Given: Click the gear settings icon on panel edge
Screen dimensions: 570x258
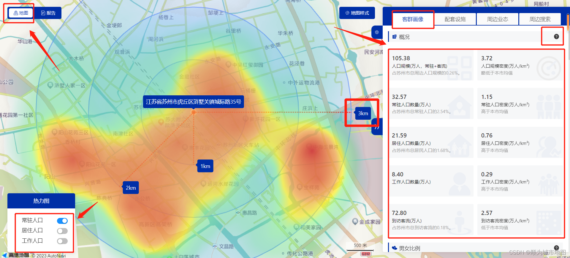Looking at the screenshot, I should (x=377, y=32).
